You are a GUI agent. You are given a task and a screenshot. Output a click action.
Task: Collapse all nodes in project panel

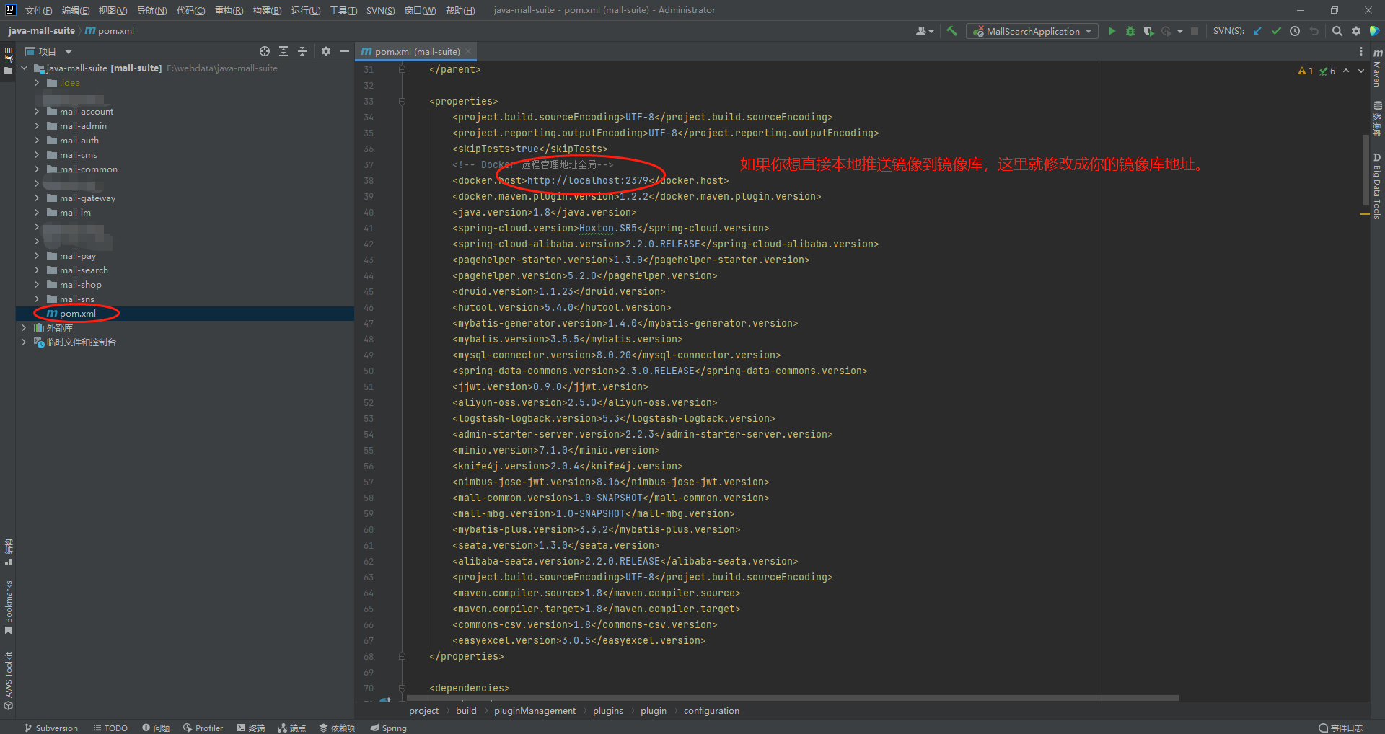click(302, 51)
